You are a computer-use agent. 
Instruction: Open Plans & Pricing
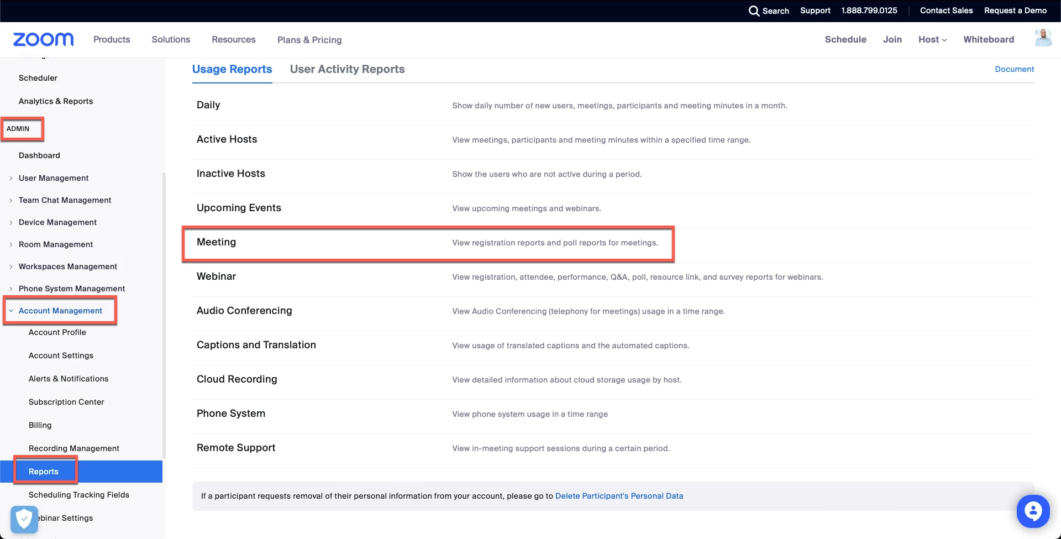[309, 40]
